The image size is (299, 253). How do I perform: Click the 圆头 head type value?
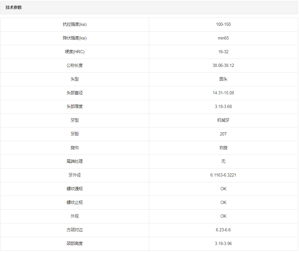[x=223, y=79]
